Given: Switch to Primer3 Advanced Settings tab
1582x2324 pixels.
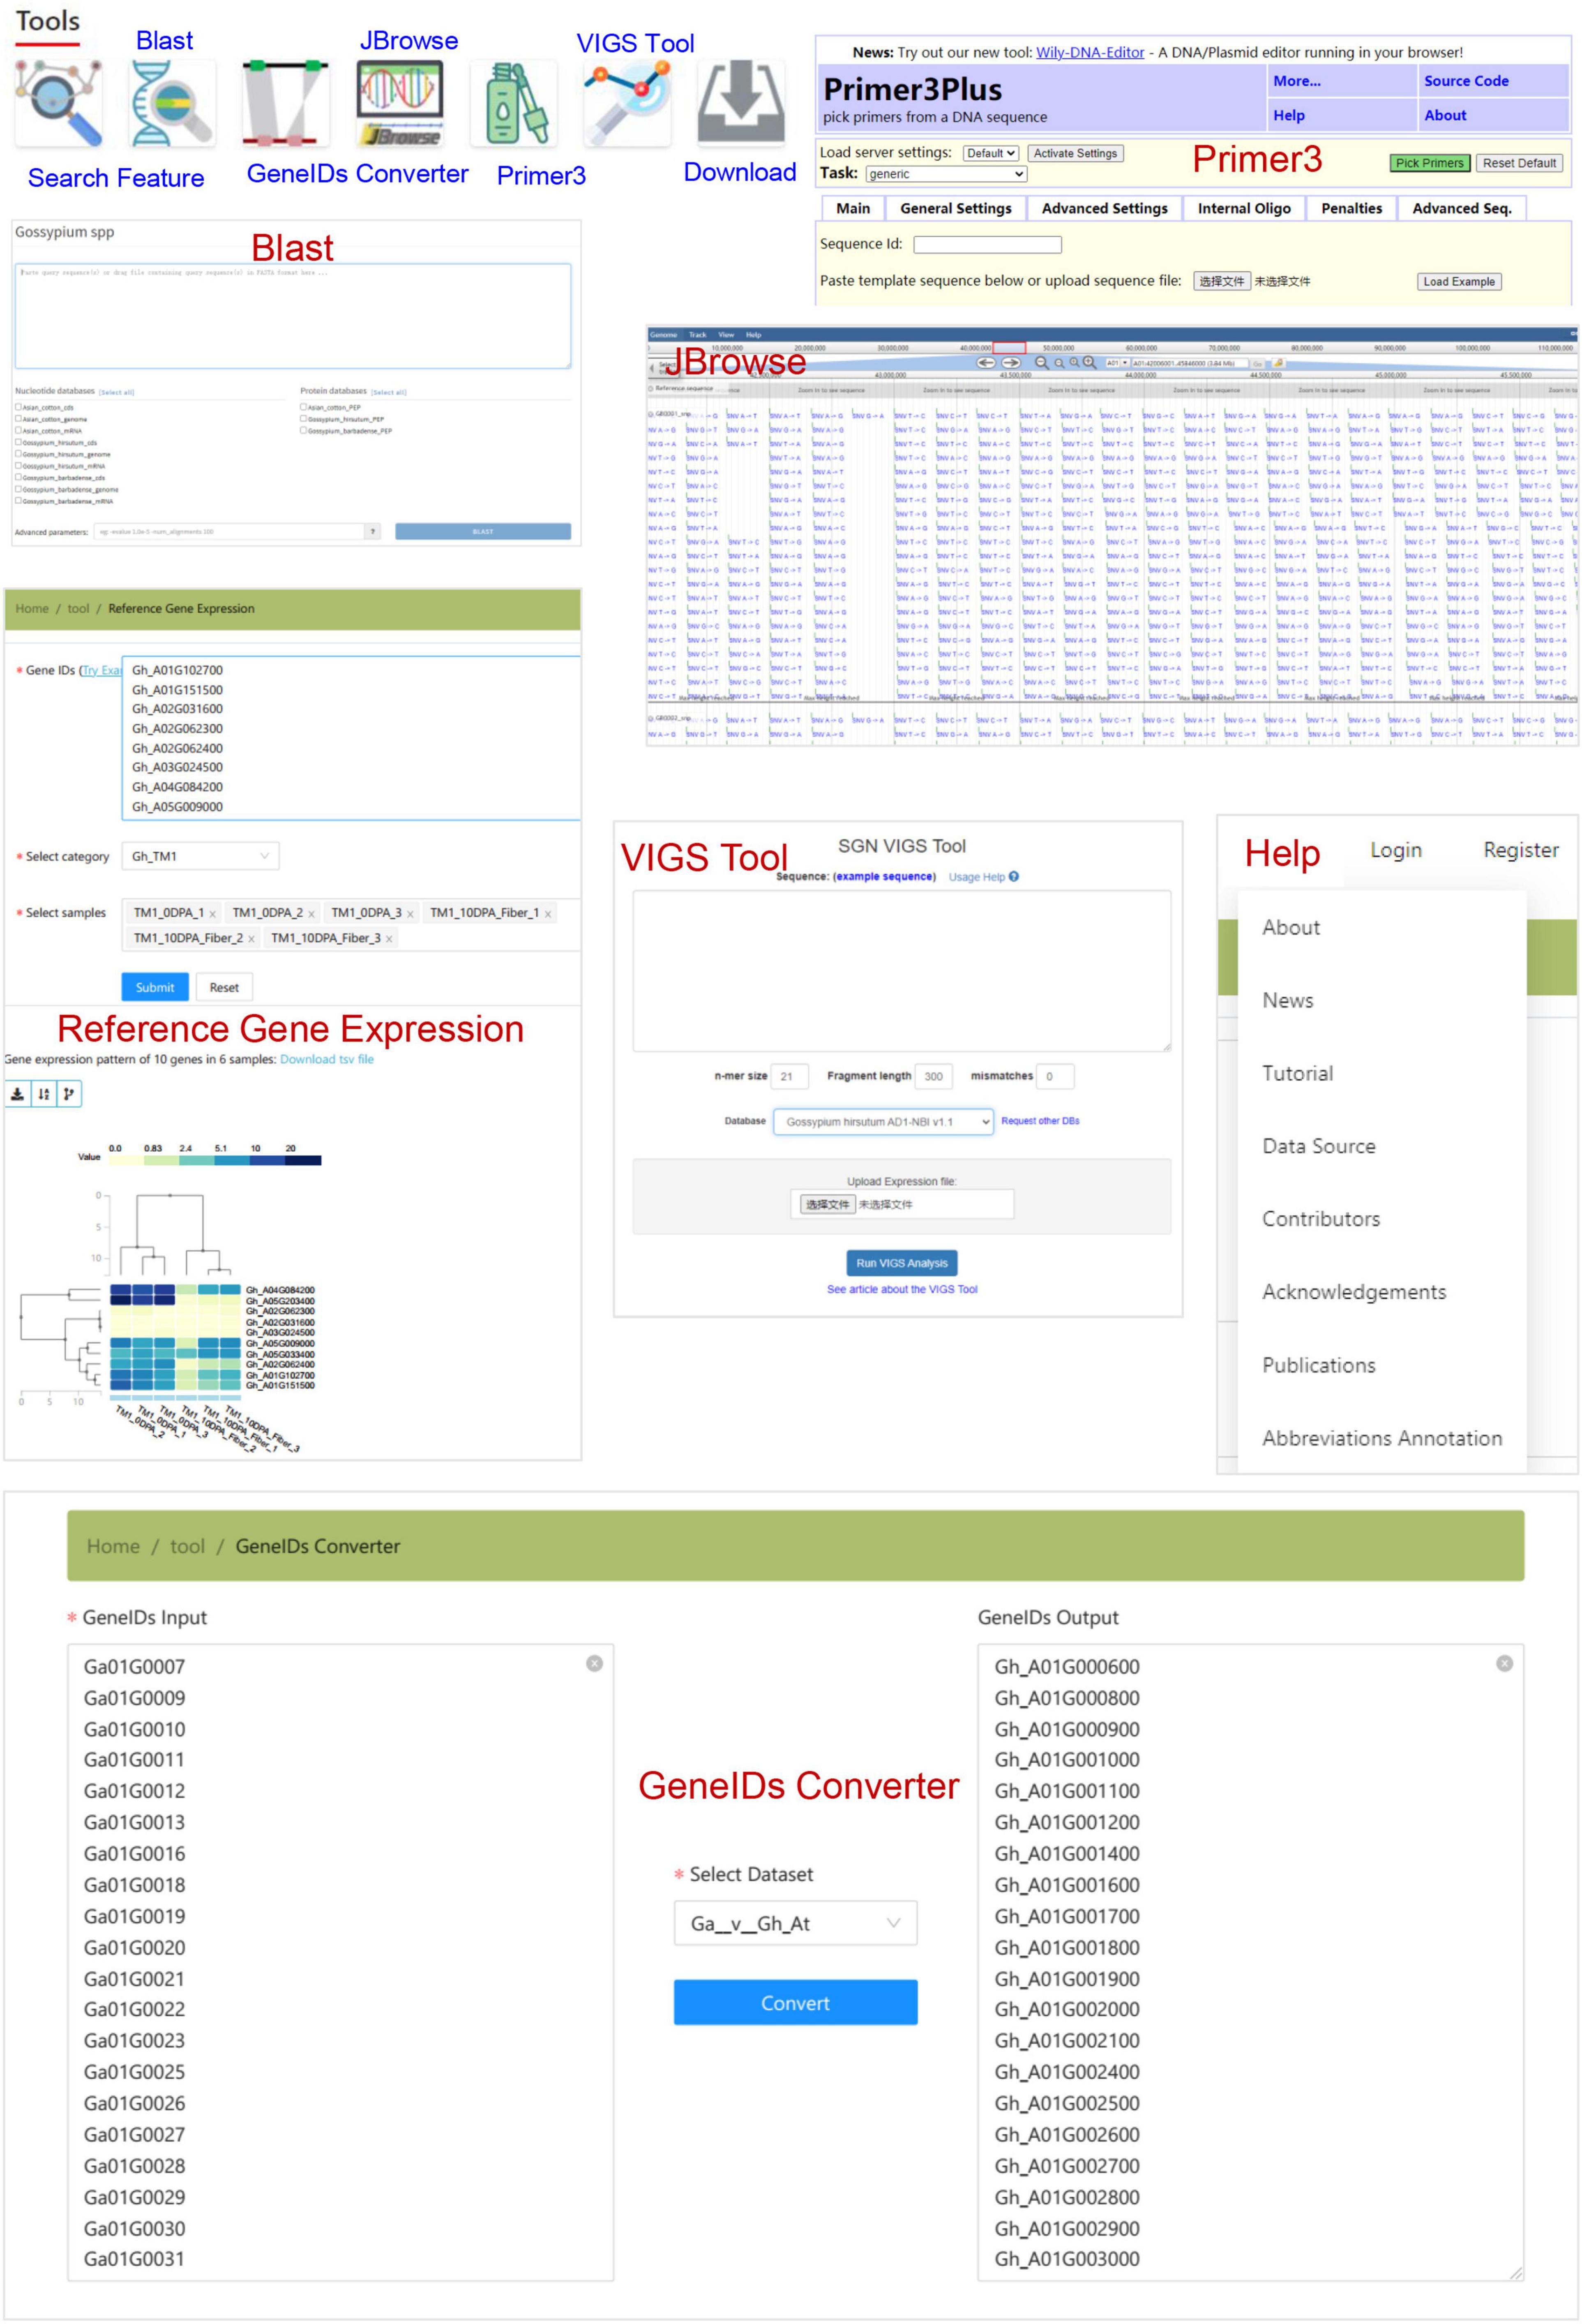Looking at the screenshot, I should pyautogui.click(x=1104, y=208).
